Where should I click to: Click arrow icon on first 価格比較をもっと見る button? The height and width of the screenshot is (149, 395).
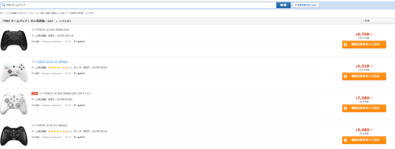click(346, 45)
